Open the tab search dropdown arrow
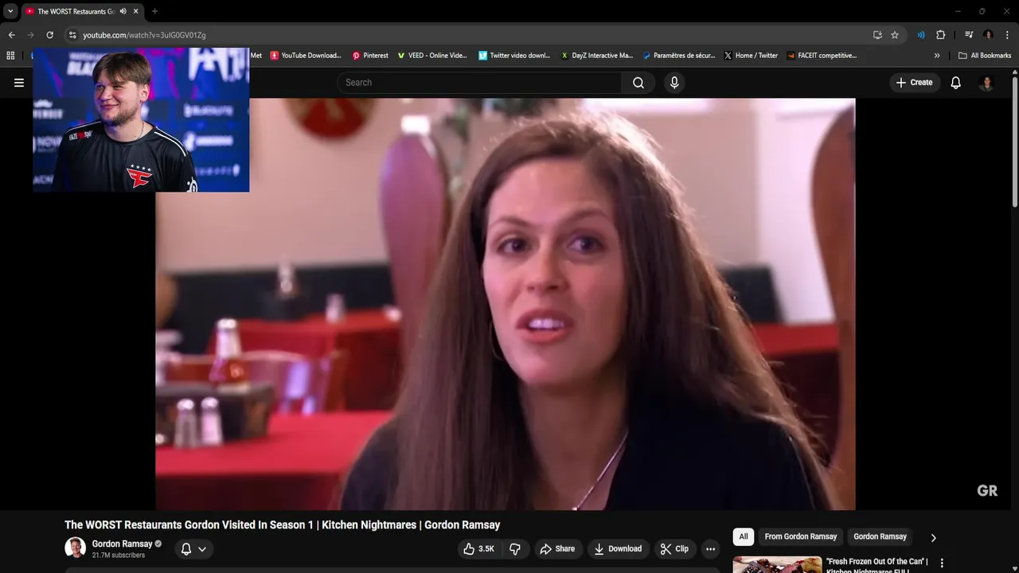This screenshot has height=573, width=1019. point(10,11)
